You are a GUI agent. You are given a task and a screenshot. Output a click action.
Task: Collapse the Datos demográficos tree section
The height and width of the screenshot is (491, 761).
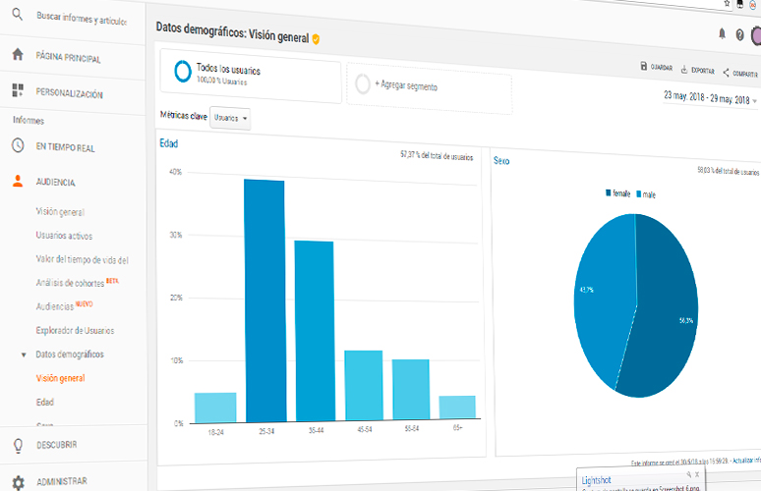[24, 355]
